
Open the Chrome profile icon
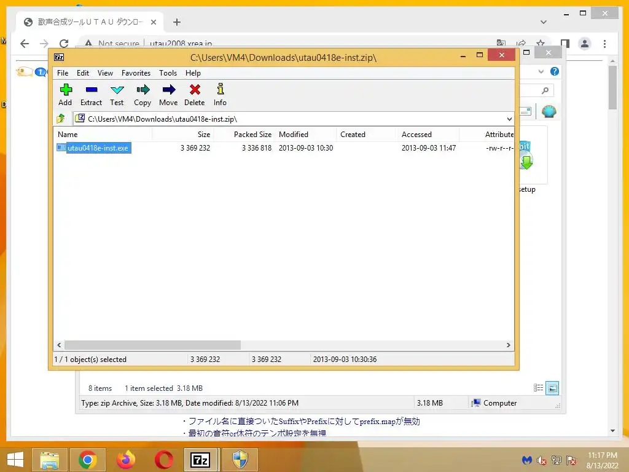tap(585, 44)
